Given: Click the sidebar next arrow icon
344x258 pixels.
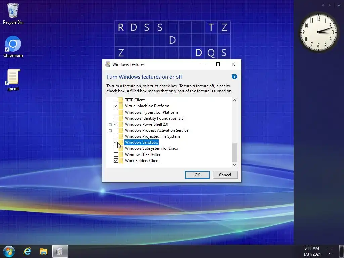Looking at the screenshot, I should click(329, 5).
